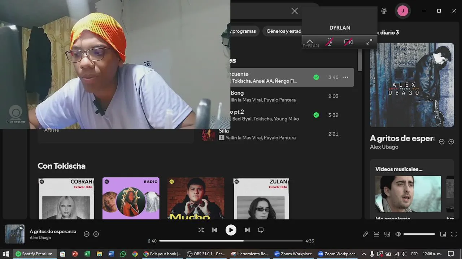Click the results list scrollbar
This screenshot has width=462, height=259.
[x=359, y=59]
